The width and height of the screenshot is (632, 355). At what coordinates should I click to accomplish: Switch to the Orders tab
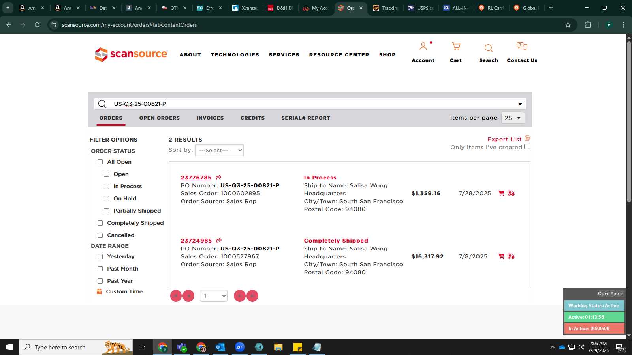[x=111, y=118]
